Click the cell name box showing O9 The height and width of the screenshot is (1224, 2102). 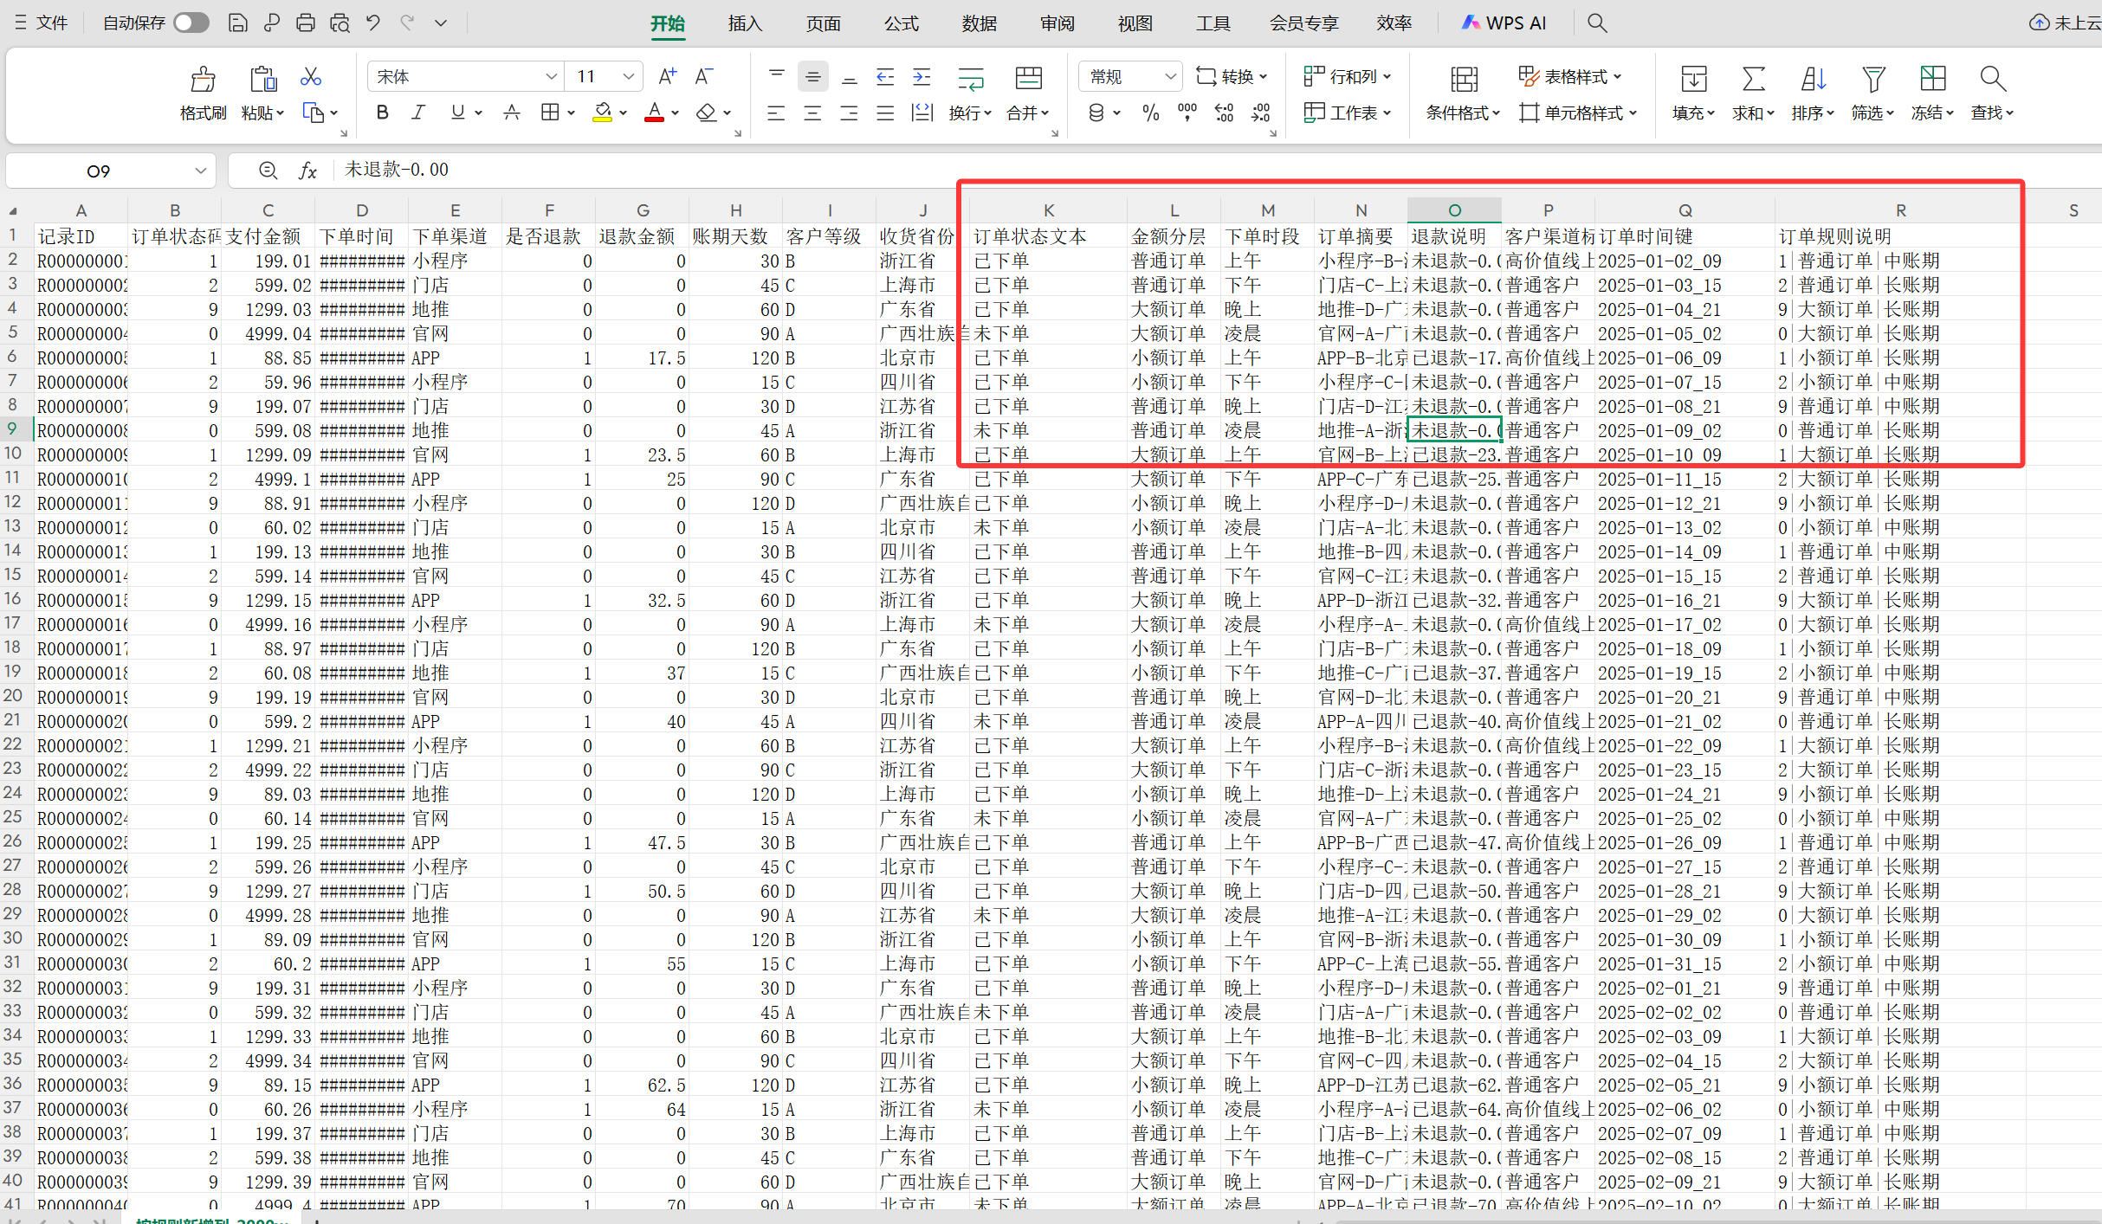tap(99, 171)
